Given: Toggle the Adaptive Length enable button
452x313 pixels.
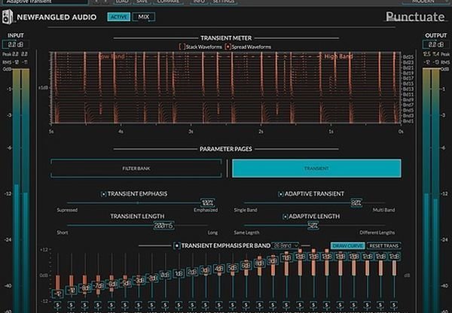Looking at the screenshot, I should point(285,217).
